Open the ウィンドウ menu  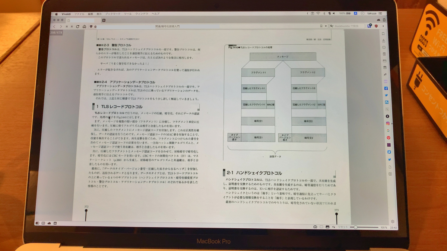[x=142, y=14]
